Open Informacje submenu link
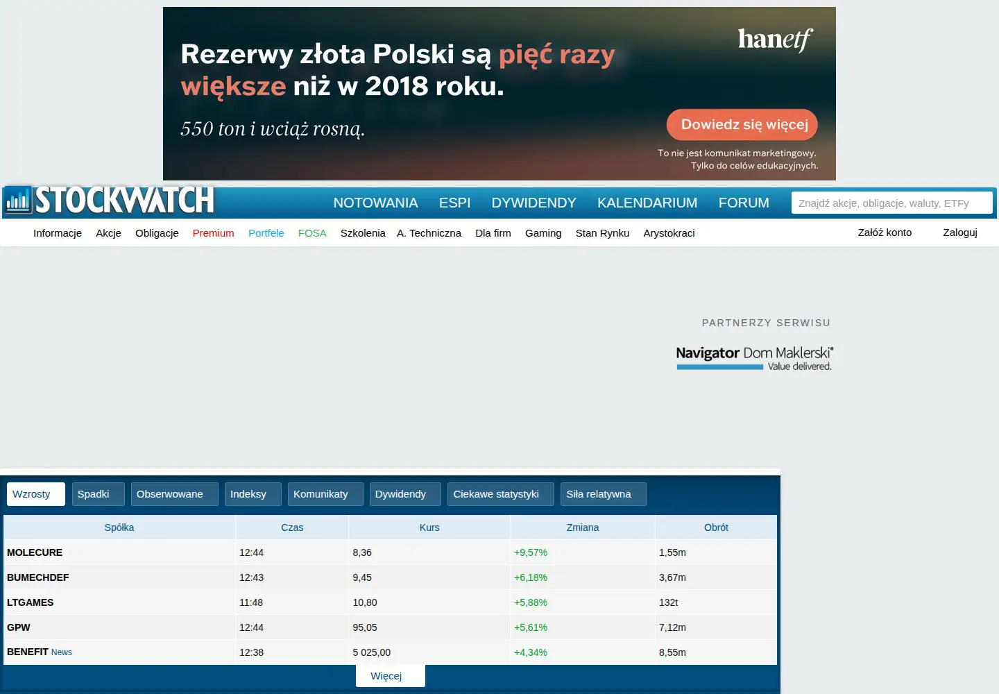999x694 pixels. 58,233
